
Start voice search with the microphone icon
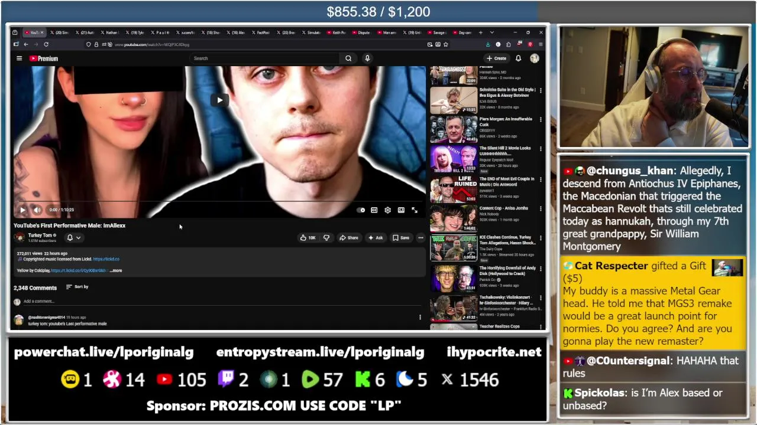coord(367,58)
